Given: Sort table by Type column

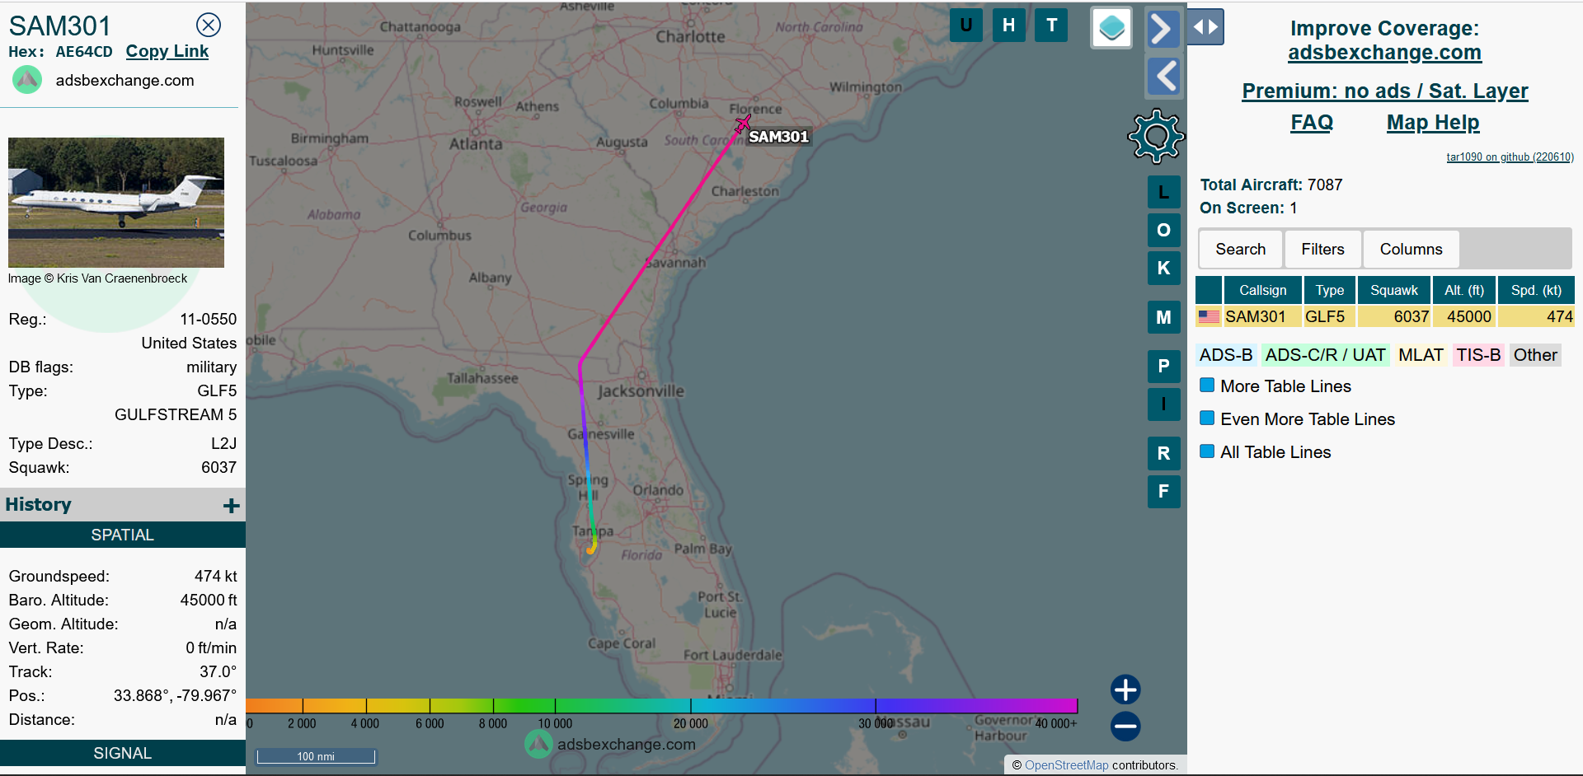Looking at the screenshot, I should click(1329, 290).
